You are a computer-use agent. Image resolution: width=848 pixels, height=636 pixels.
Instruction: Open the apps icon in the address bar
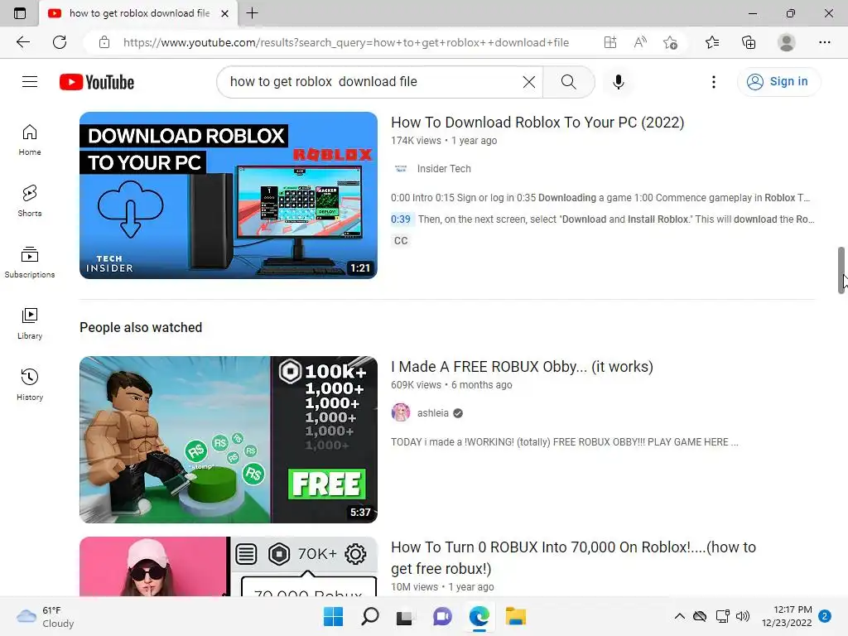610,42
